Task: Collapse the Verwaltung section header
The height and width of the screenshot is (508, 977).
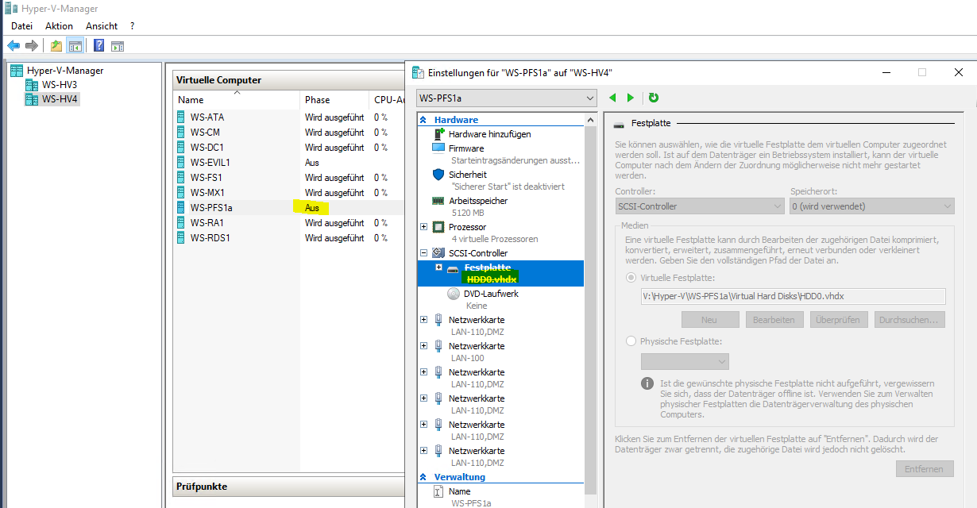Action: tap(423, 477)
